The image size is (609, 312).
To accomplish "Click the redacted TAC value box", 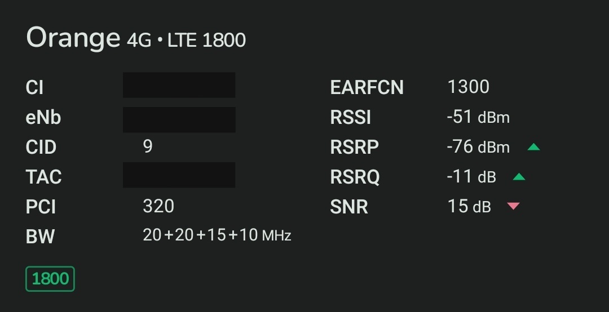I will pyautogui.click(x=179, y=175).
